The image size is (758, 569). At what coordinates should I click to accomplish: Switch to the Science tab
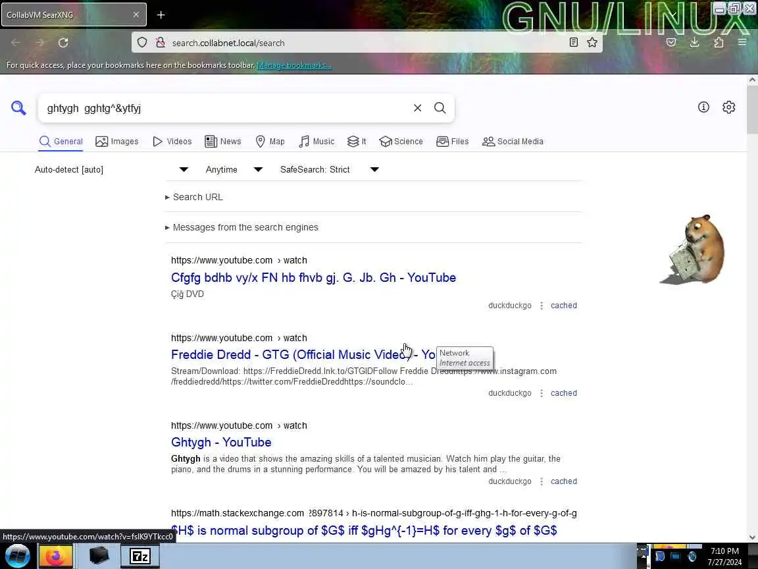coord(401,142)
